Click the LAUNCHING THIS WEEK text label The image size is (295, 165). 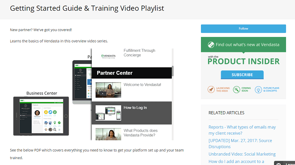(223, 90)
